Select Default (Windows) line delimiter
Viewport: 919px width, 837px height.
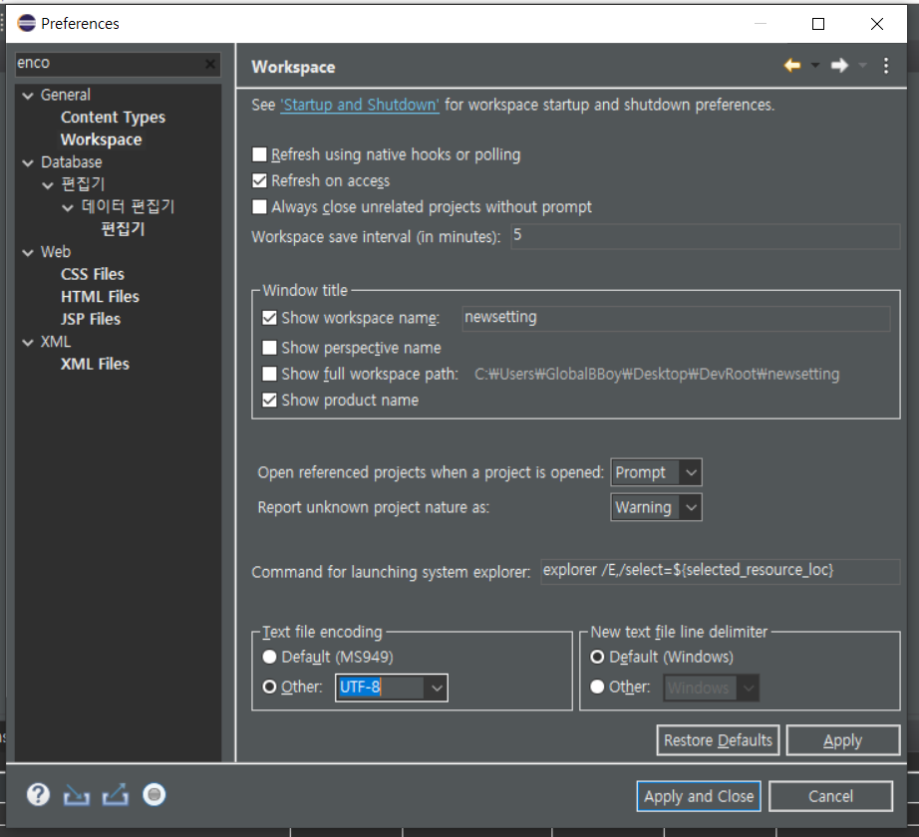[597, 657]
